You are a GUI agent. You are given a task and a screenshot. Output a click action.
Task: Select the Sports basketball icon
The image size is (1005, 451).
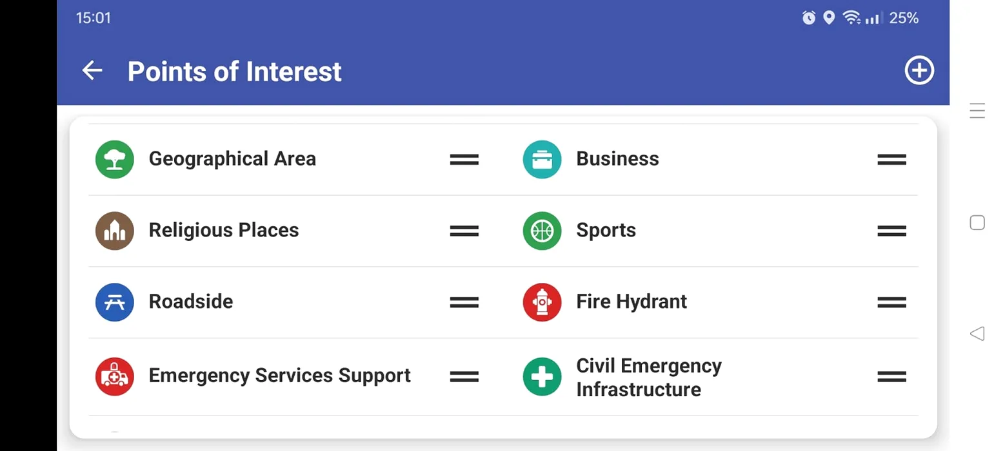542,231
